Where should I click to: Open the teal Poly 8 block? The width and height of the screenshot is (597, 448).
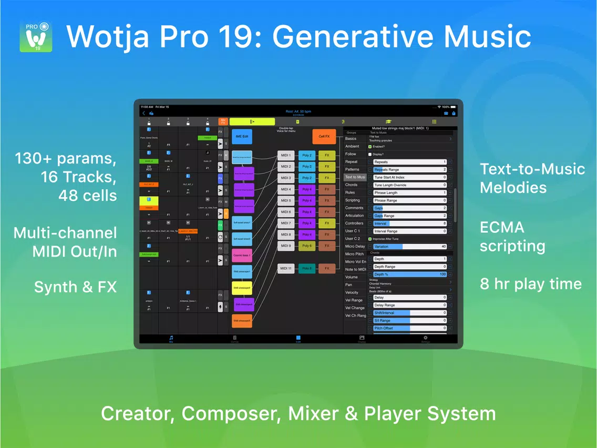[307, 268]
